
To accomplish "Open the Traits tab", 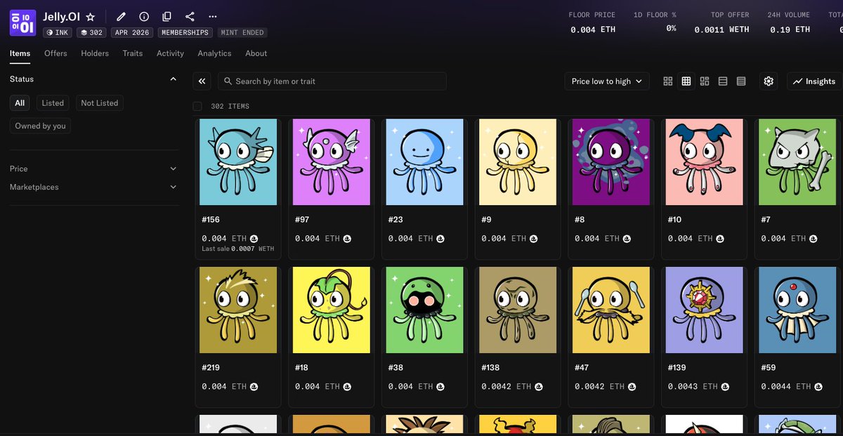I will point(132,53).
